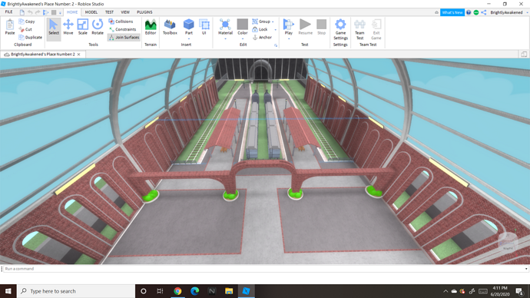Toggle Join Surfaces option
Viewport: 530px width, 298px height.
[124, 38]
